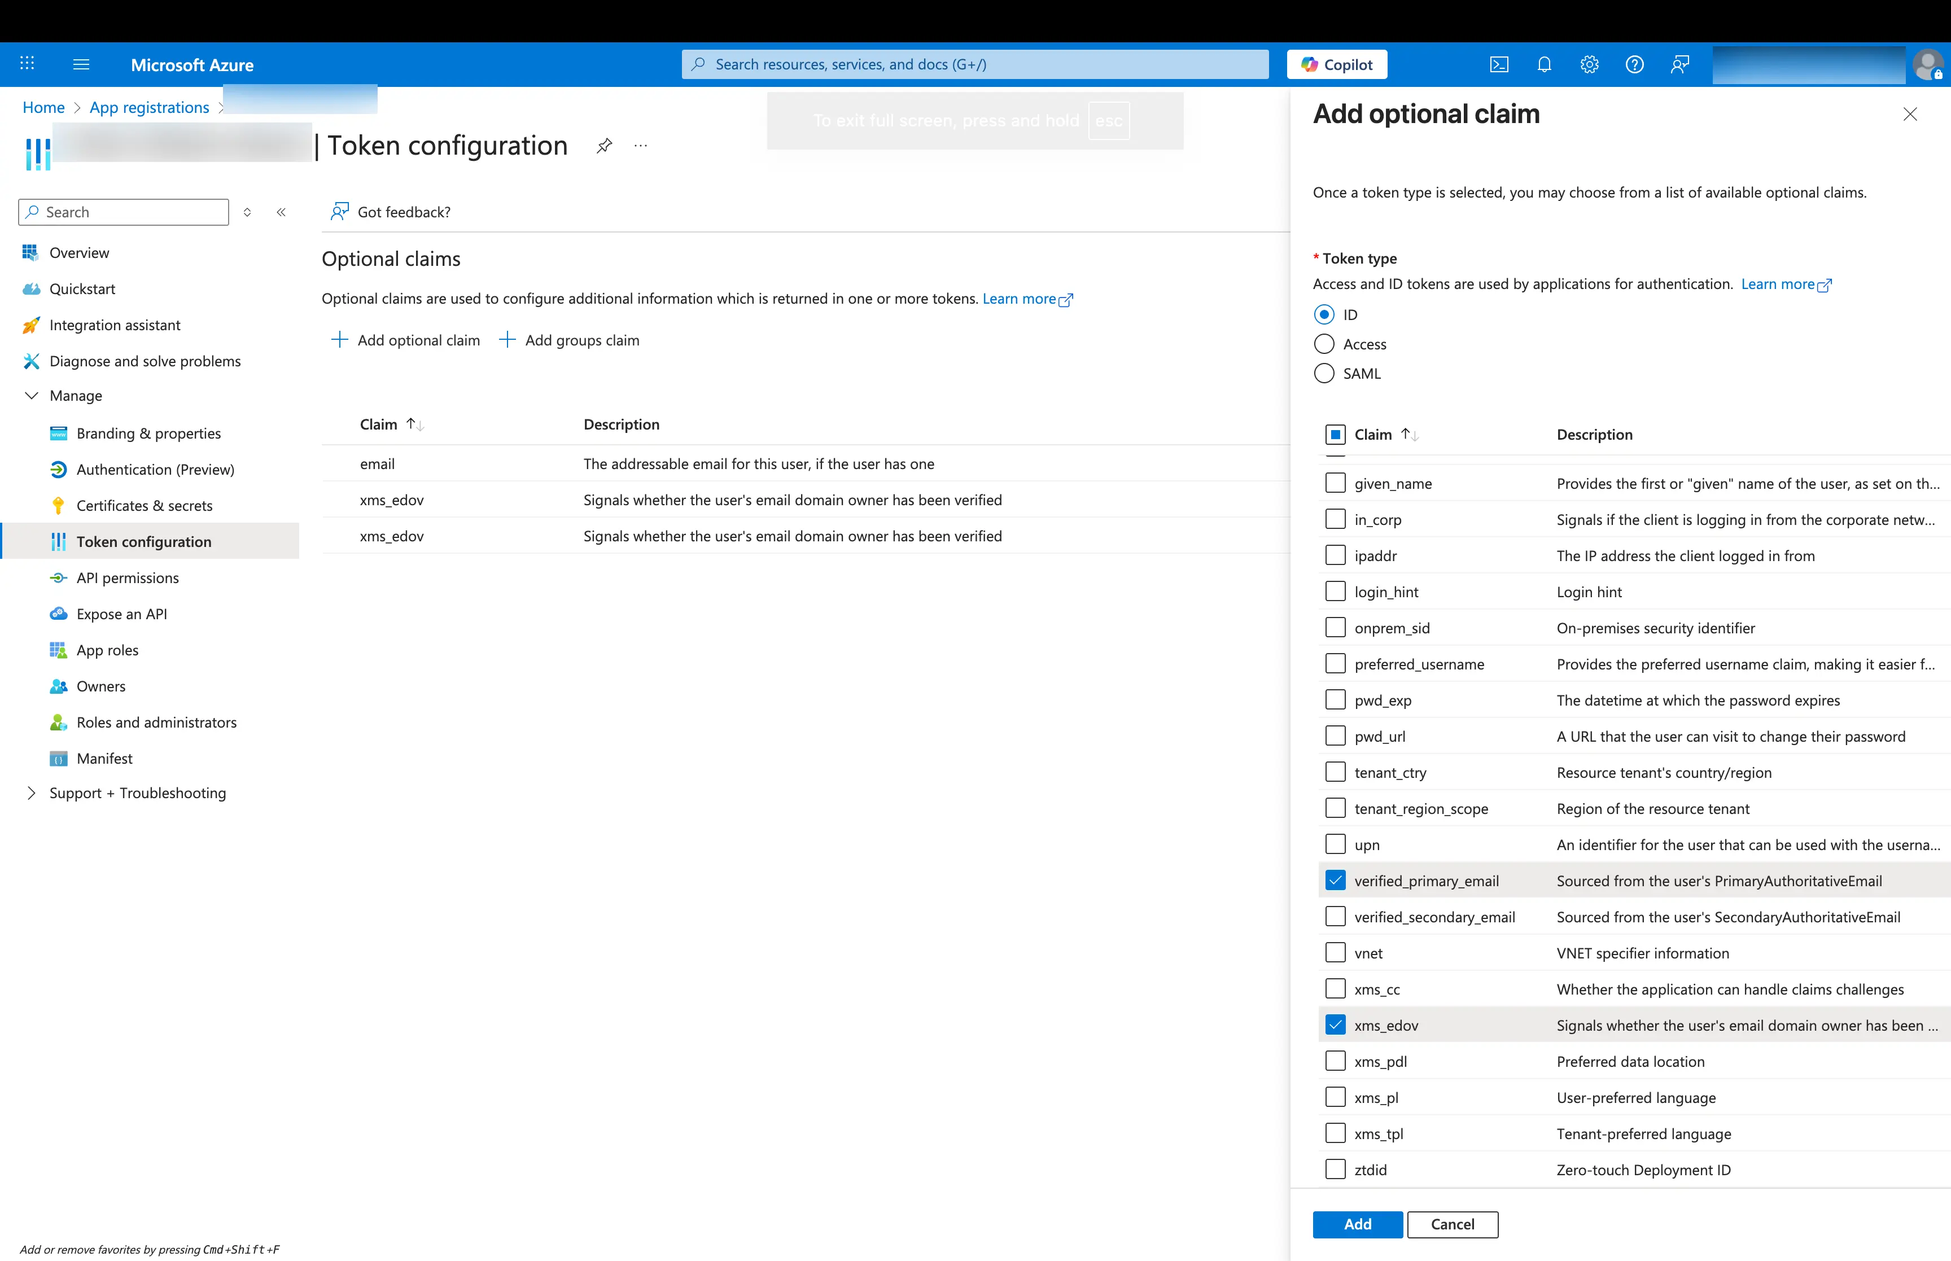Screen dimensions: 1951x1261
Task: Click Add optional claim command
Action: coord(405,340)
